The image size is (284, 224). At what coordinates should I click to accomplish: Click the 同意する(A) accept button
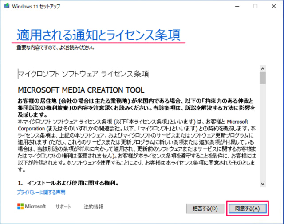pyautogui.click(x=247, y=208)
